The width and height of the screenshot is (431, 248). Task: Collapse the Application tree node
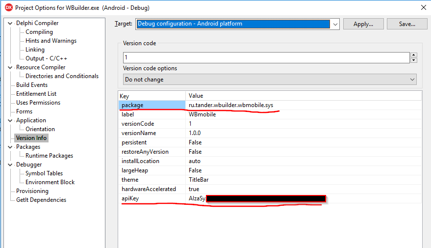pyautogui.click(x=10, y=120)
